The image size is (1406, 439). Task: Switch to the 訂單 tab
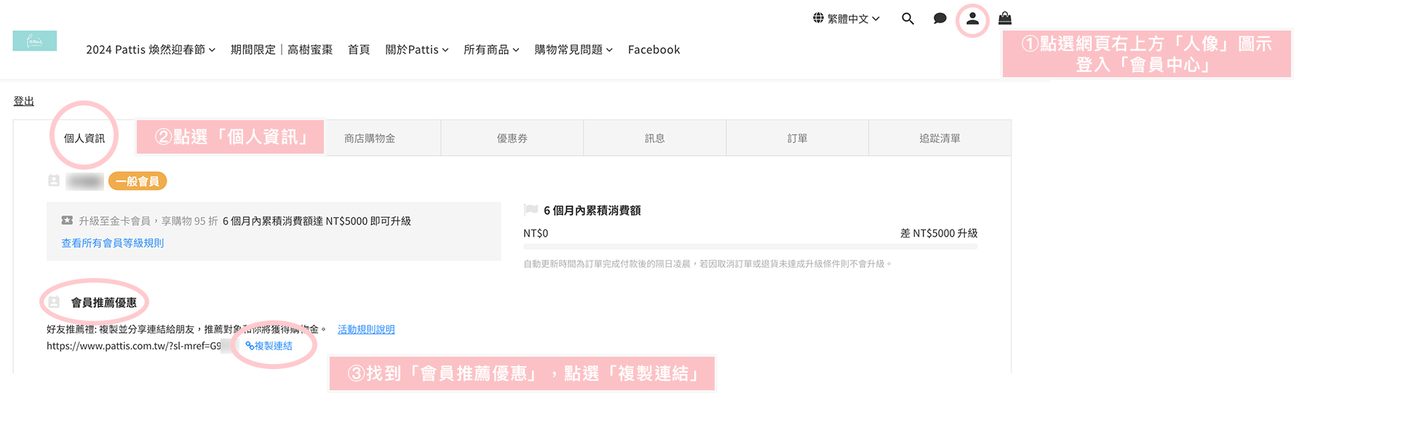coord(798,138)
